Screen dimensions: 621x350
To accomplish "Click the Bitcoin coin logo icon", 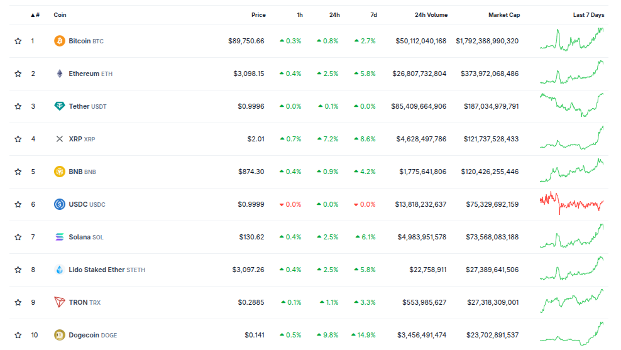I will click(60, 41).
